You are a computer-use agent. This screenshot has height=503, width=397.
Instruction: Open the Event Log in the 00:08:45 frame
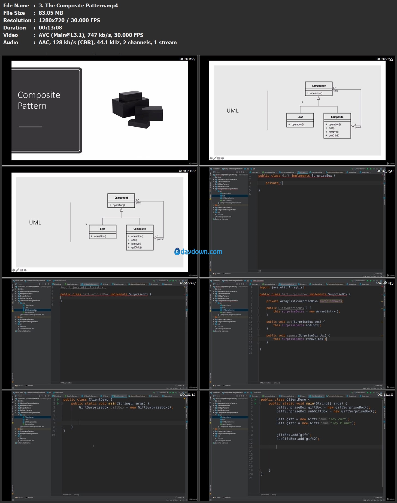tap(378, 386)
